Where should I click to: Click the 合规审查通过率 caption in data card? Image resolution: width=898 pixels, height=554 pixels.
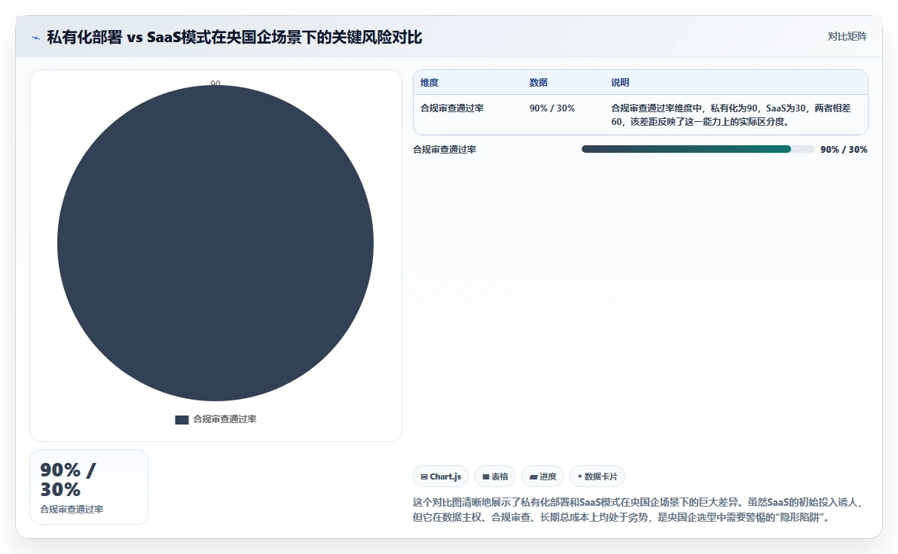point(72,510)
